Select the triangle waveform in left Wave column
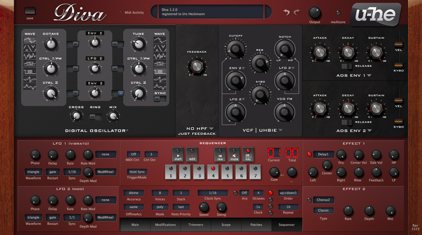Image resolution: width=422 pixels, height=235 pixels. click(x=29, y=48)
